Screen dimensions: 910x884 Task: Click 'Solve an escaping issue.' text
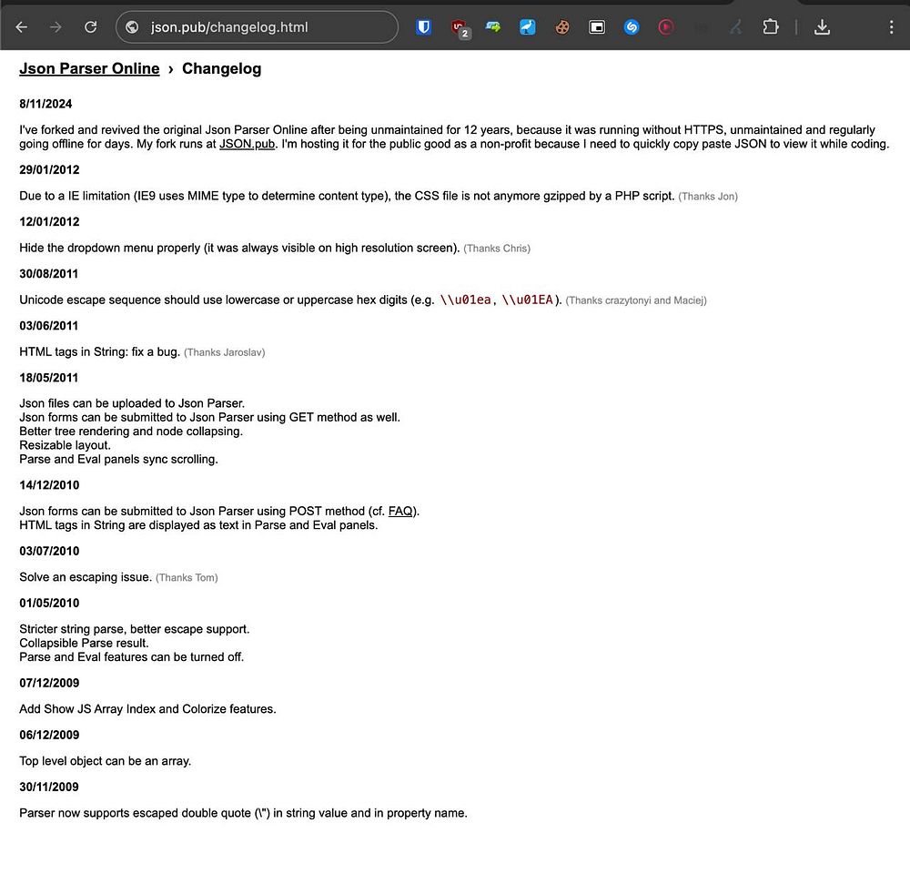pyautogui.click(x=86, y=577)
